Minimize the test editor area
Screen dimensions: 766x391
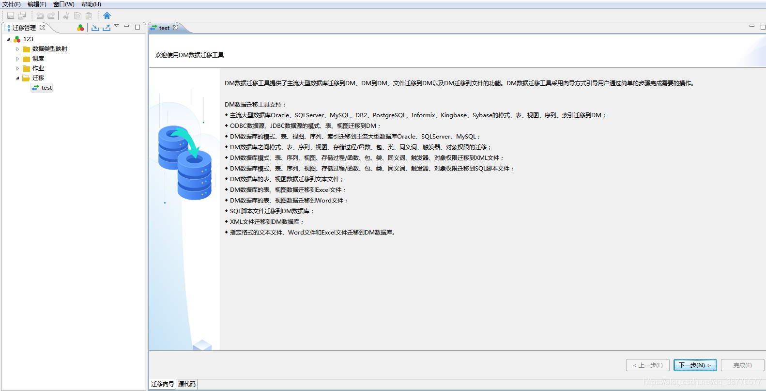tap(752, 26)
